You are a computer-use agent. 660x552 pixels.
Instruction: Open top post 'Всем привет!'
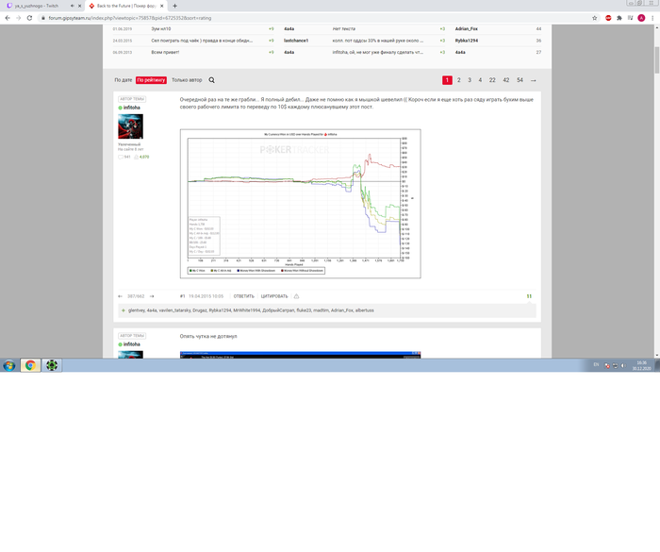[x=165, y=52]
